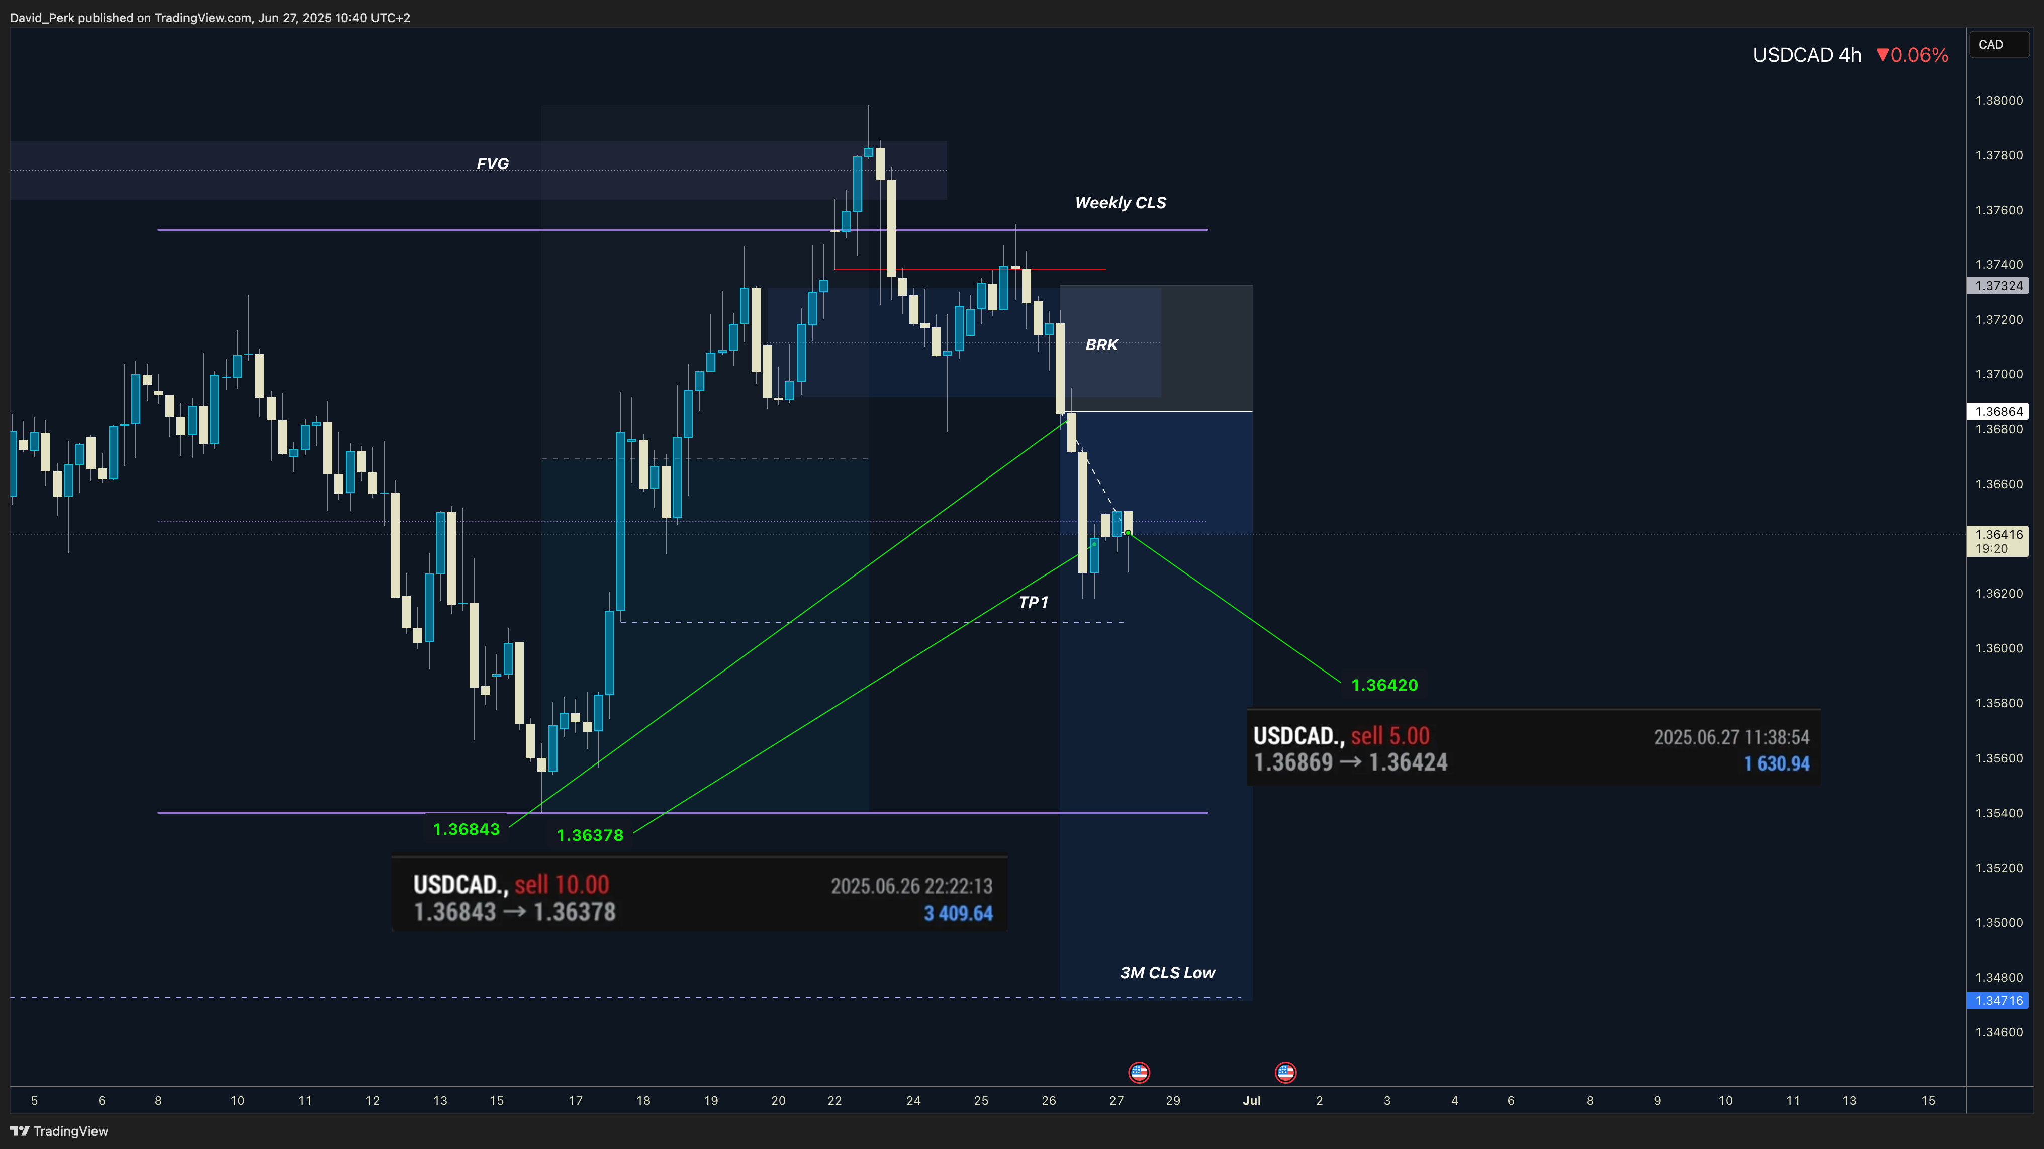Image resolution: width=2044 pixels, height=1149 pixels.
Task: Select the BRK zone label
Action: tap(1101, 344)
